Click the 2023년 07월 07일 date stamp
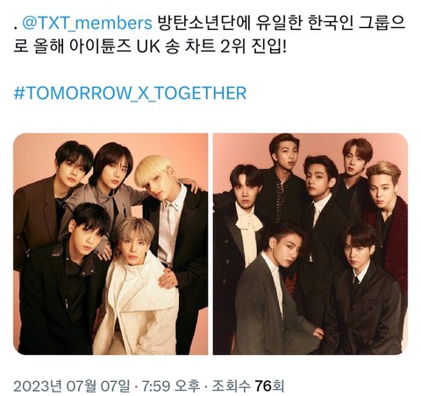Image resolution: width=421 pixels, height=396 pixels. click(72, 386)
